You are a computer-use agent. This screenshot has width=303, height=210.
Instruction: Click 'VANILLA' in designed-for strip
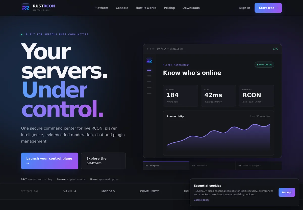tap(70, 191)
